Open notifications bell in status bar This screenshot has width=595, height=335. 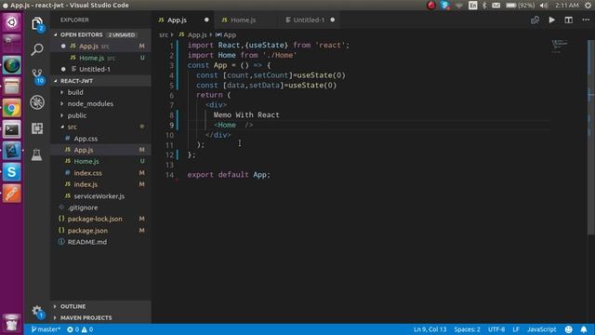pos(584,329)
